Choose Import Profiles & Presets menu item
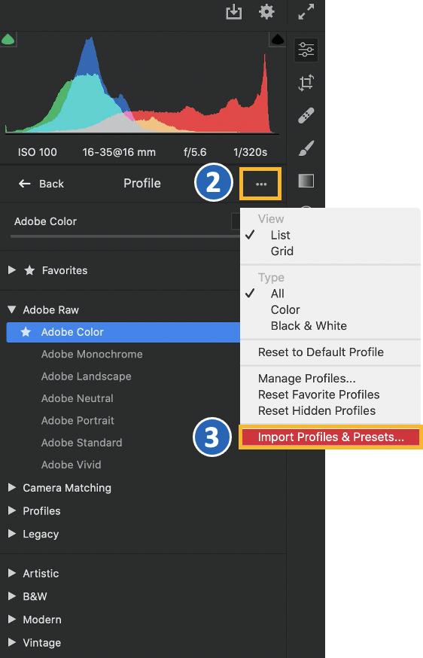The height and width of the screenshot is (658, 423). pyautogui.click(x=330, y=437)
